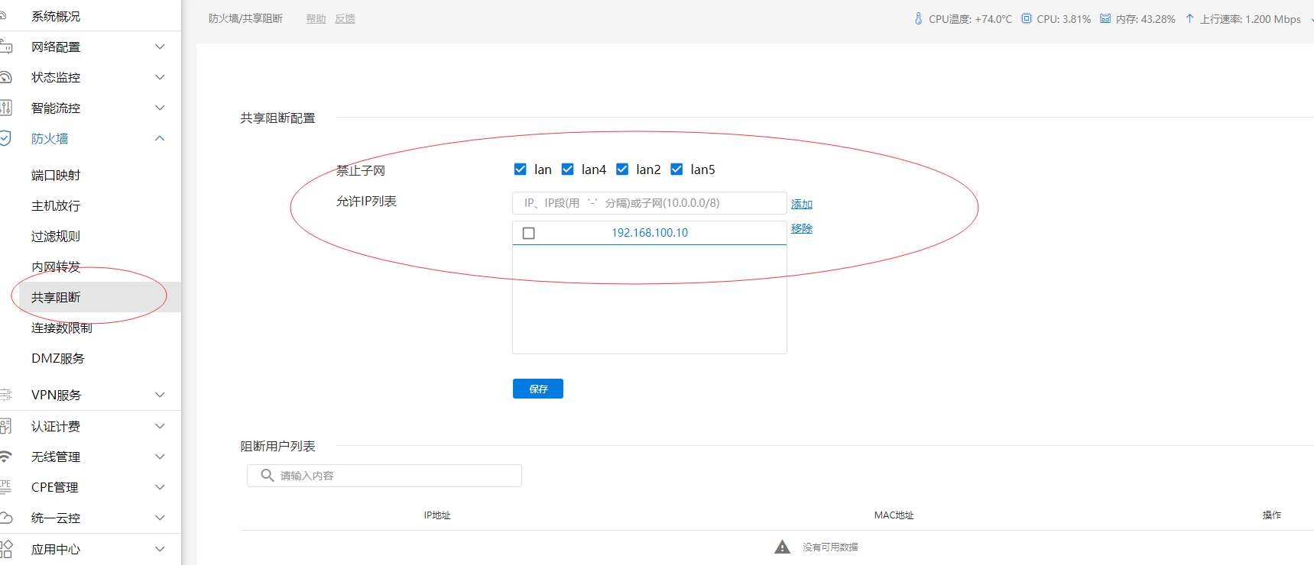
Task: Click the 移除 link to remove IP
Action: click(x=802, y=228)
